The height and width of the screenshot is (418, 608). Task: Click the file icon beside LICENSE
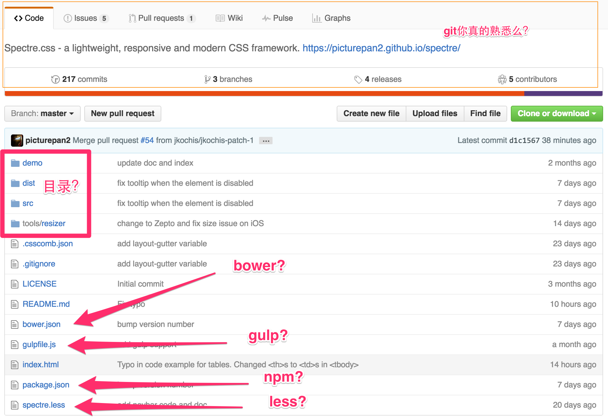(15, 284)
